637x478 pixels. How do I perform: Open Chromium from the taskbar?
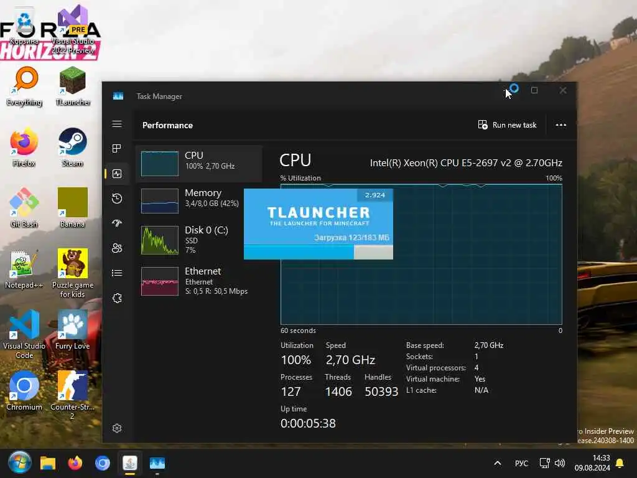103,463
